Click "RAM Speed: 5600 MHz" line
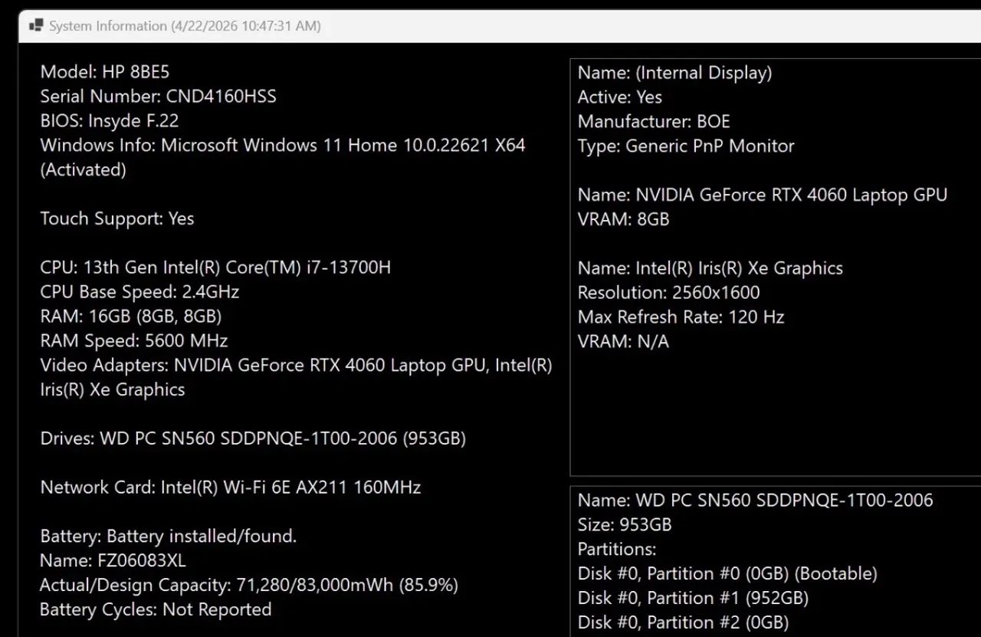981x637 pixels. point(134,341)
